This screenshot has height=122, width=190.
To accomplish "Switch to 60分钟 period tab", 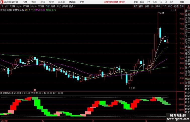I will [x=41, y=6].
